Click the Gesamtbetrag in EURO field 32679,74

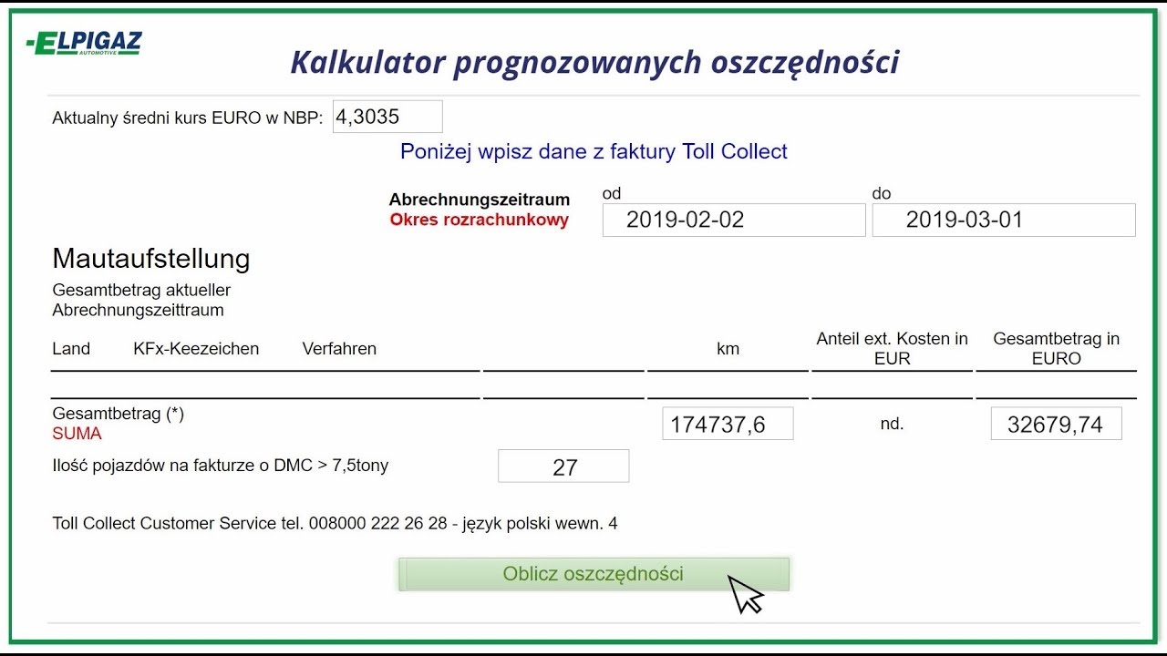tap(1056, 424)
